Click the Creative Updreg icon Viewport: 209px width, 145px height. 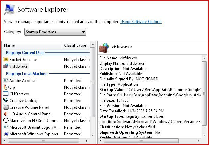tap(6, 100)
